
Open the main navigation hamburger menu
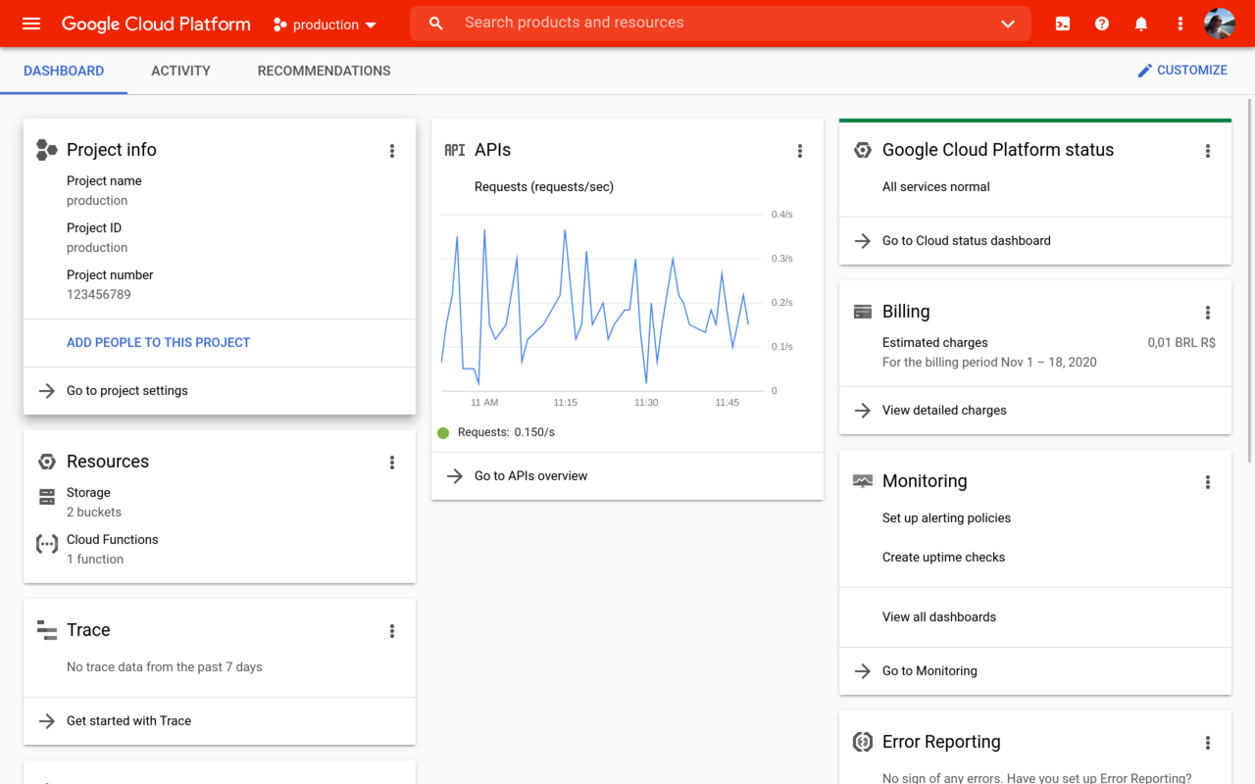(28, 24)
